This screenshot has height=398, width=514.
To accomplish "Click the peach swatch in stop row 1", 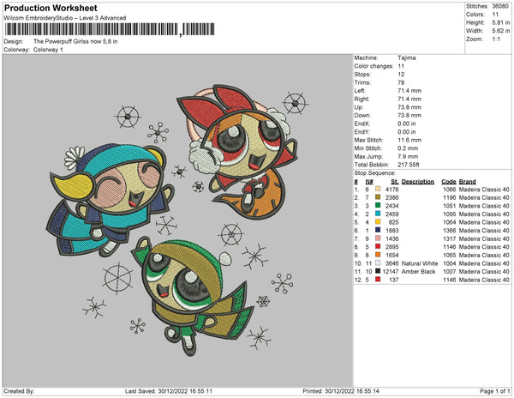I will pos(378,189).
